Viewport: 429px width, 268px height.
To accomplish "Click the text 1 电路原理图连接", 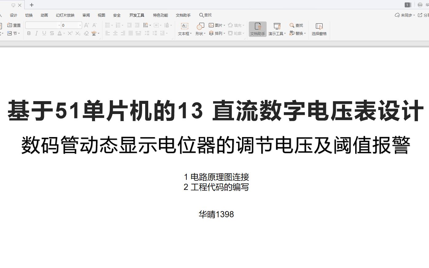I will (216, 177).
